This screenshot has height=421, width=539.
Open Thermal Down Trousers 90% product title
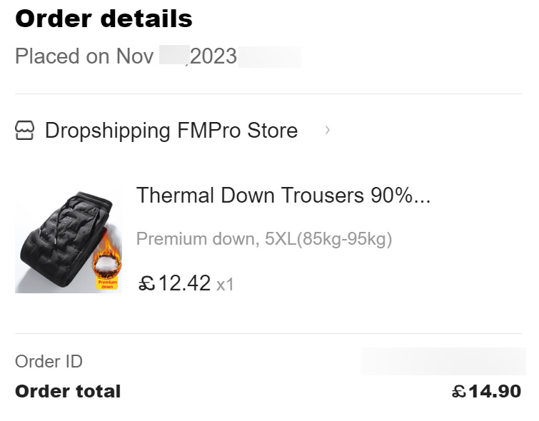[283, 196]
